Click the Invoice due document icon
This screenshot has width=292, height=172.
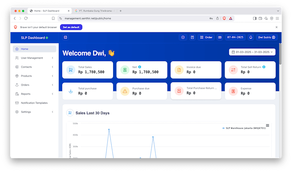pyautogui.click(x=179, y=70)
